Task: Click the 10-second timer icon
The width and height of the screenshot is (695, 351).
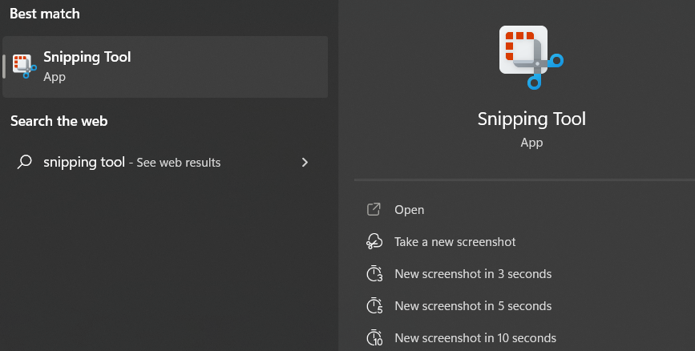Action: 374,337
